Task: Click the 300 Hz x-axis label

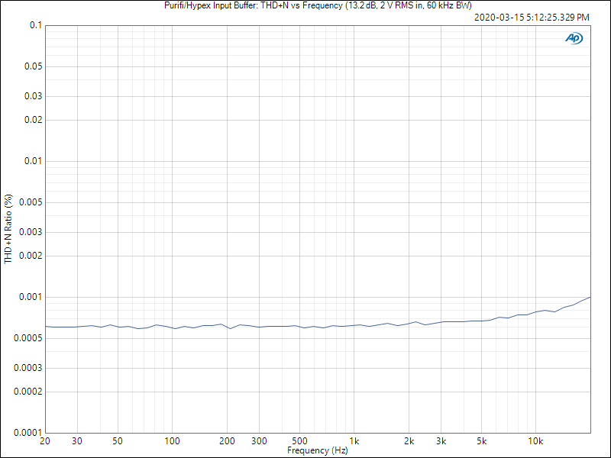Action: (259, 441)
